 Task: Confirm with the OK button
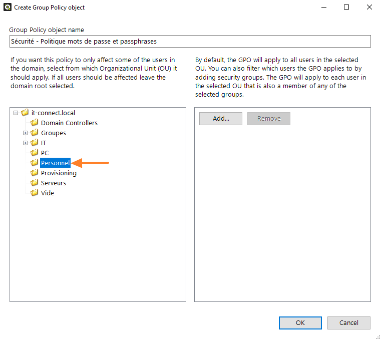pos(300,323)
